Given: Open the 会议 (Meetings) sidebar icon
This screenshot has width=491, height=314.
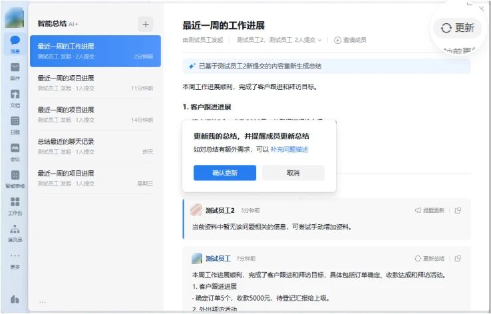Looking at the screenshot, I should click(15, 150).
